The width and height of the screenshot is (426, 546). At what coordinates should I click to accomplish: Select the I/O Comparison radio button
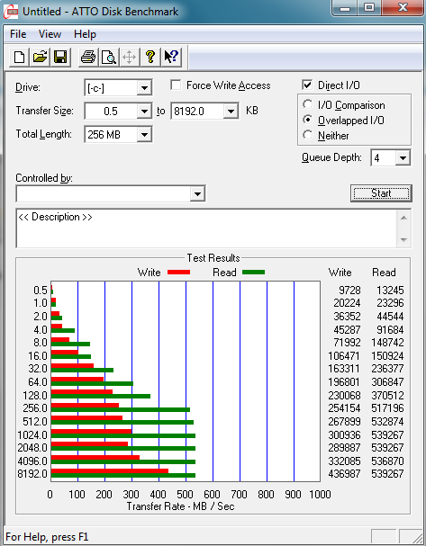coord(307,104)
